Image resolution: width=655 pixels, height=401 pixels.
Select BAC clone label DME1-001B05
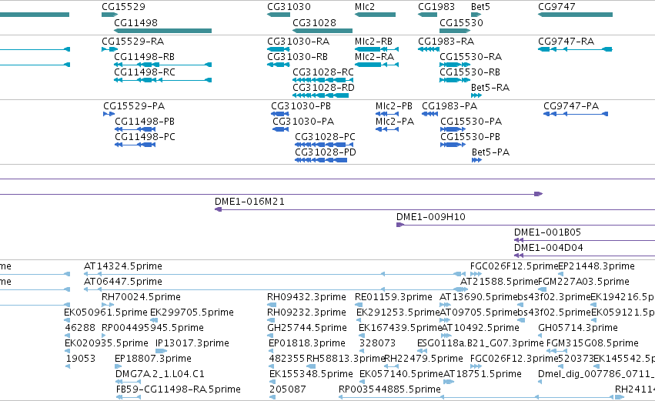click(547, 232)
